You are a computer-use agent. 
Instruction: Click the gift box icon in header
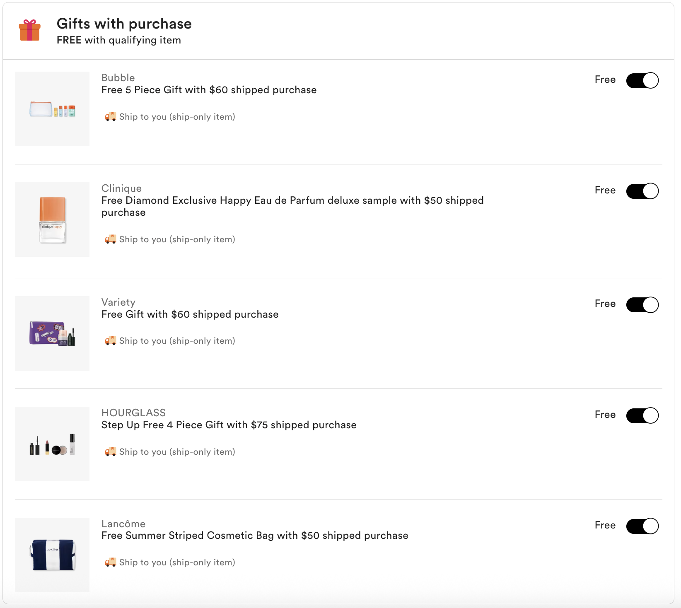pyautogui.click(x=30, y=30)
